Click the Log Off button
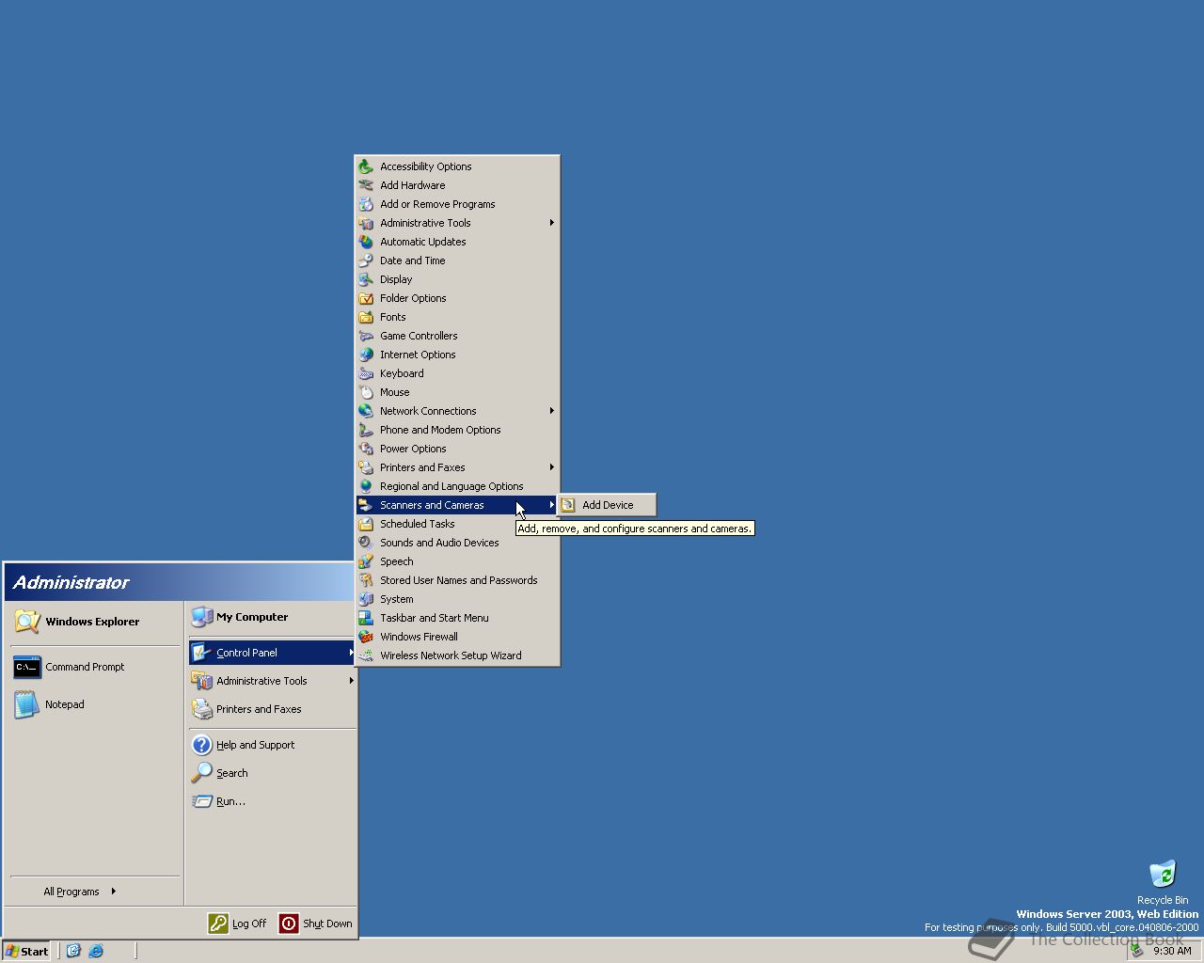 click(x=237, y=924)
